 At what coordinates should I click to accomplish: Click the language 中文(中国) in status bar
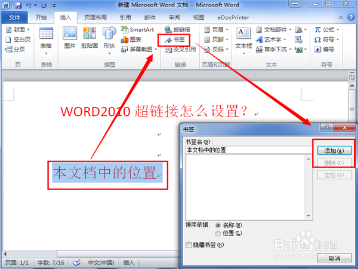click(x=101, y=262)
